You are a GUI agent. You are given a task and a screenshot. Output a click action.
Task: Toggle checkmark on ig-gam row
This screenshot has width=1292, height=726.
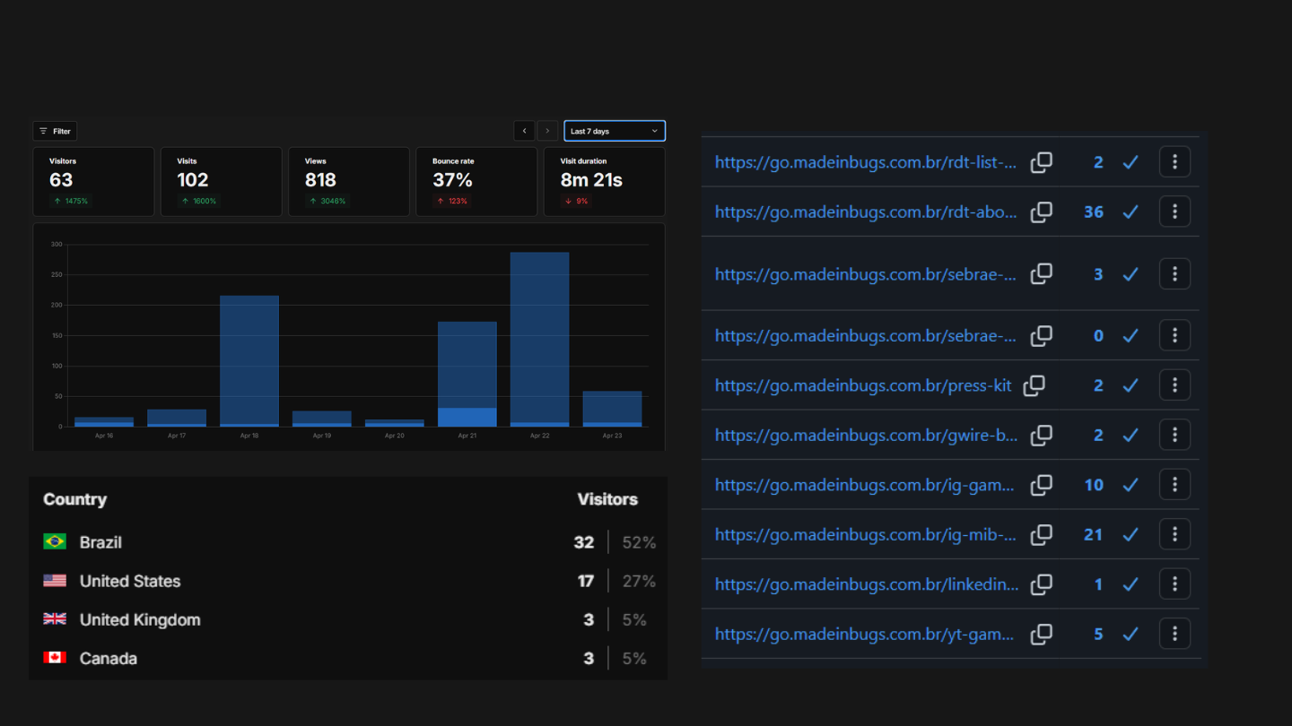pos(1130,485)
